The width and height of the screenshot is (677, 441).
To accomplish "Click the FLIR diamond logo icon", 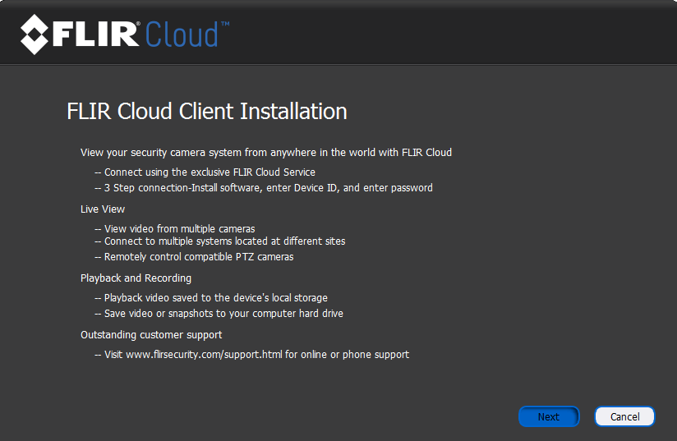I will click(35, 34).
